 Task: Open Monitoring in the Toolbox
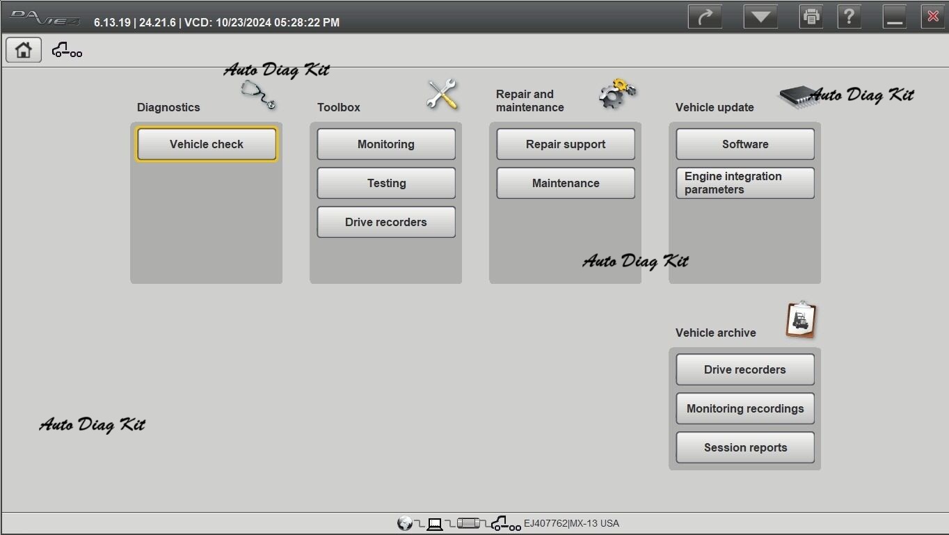tap(386, 144)
